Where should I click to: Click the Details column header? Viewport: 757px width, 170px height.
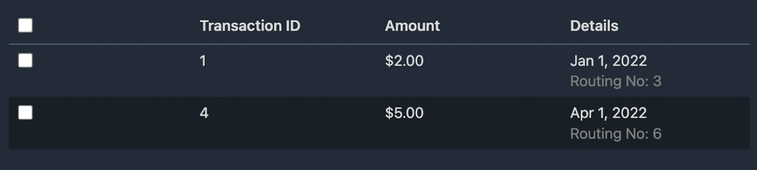(594, 26)
